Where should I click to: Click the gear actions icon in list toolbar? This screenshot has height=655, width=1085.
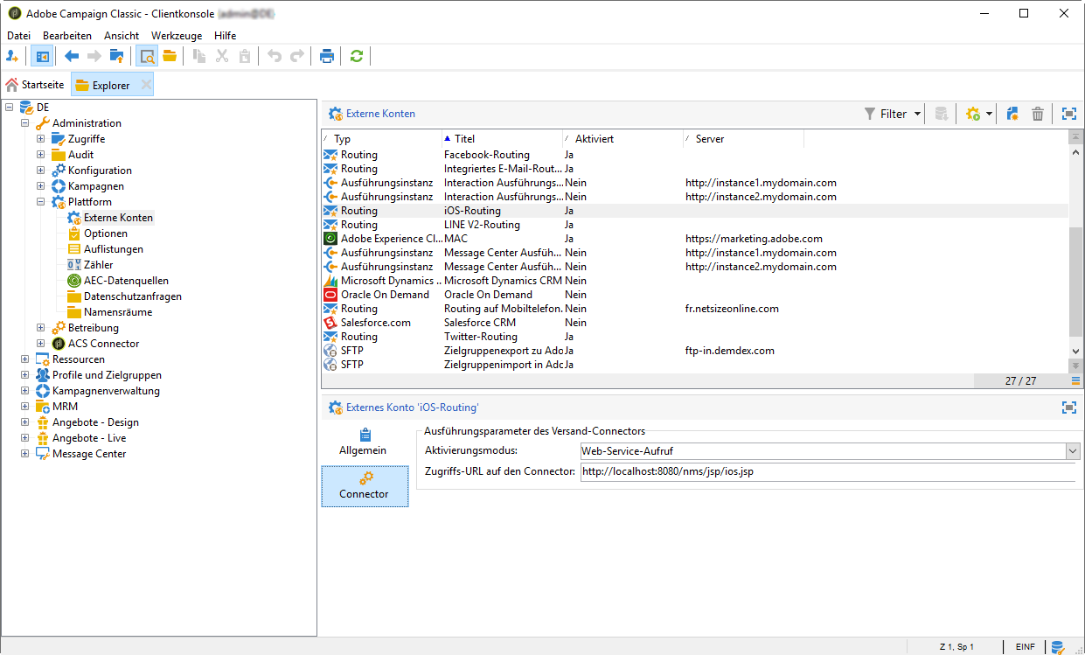tap(973, 114)
